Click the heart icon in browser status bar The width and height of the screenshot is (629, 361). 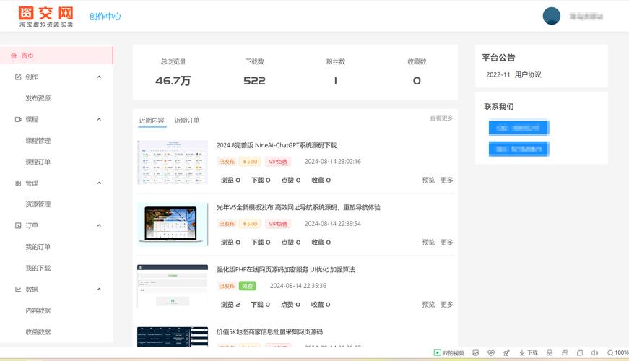(491, 353)
